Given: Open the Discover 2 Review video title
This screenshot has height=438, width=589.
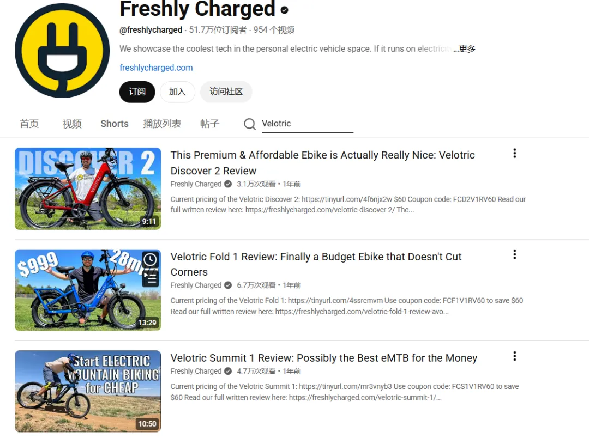Looking at the screenshot, I should [323, 163].
